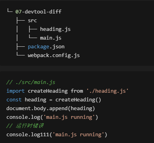
Task: Select the src folder entry
Action: [x=32, y=21]
